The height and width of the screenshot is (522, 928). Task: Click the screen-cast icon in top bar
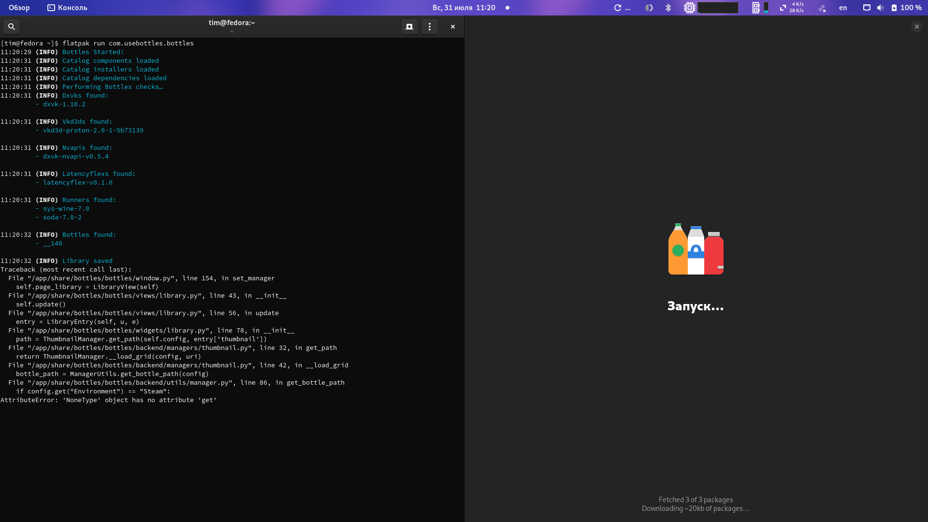pyautogui.click(x=866, y=8)
